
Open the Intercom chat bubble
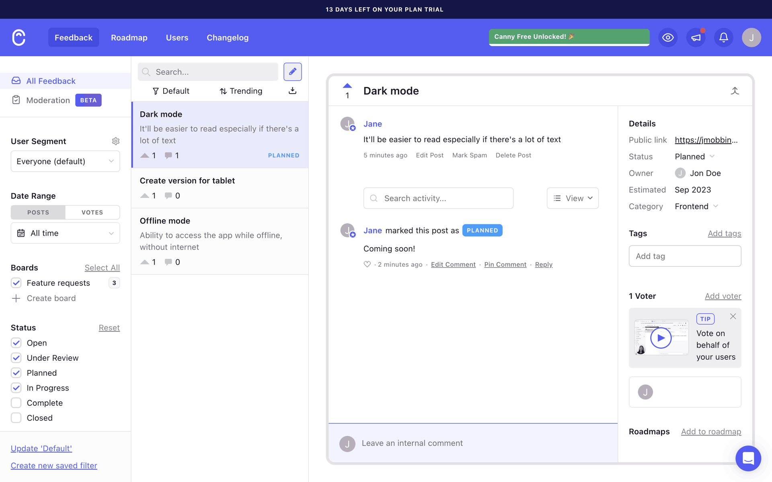[x=748, y=458]
